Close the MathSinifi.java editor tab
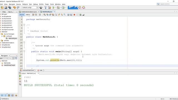 click(x=54, y=12)
